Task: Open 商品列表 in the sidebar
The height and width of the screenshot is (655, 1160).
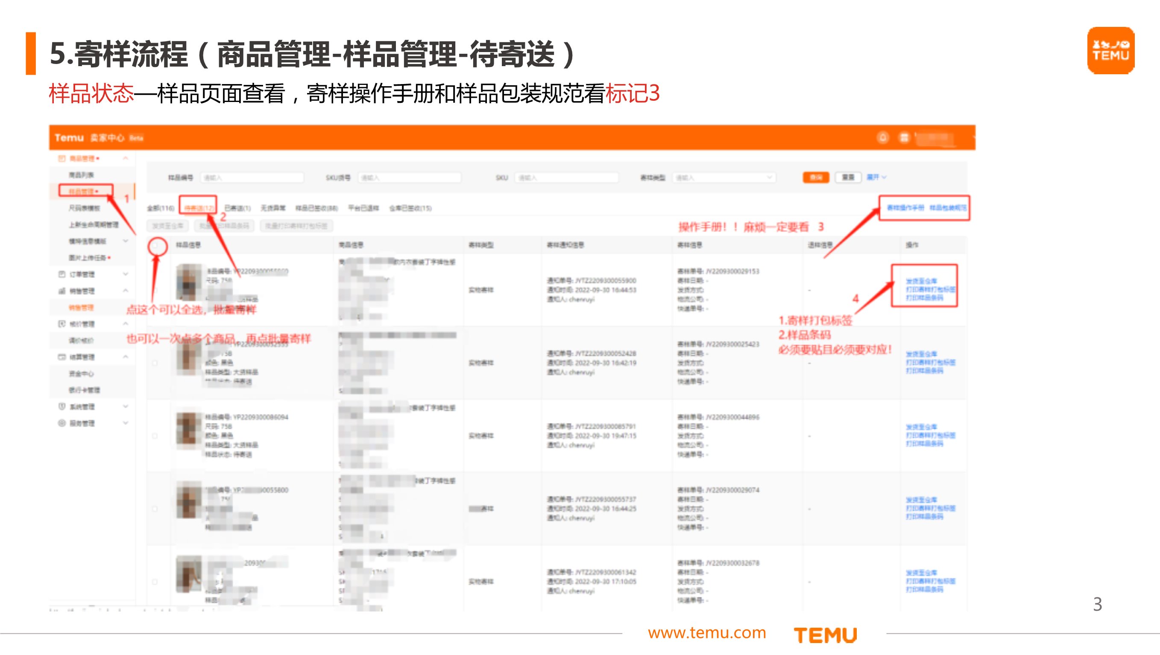Action: pos(82,175)
